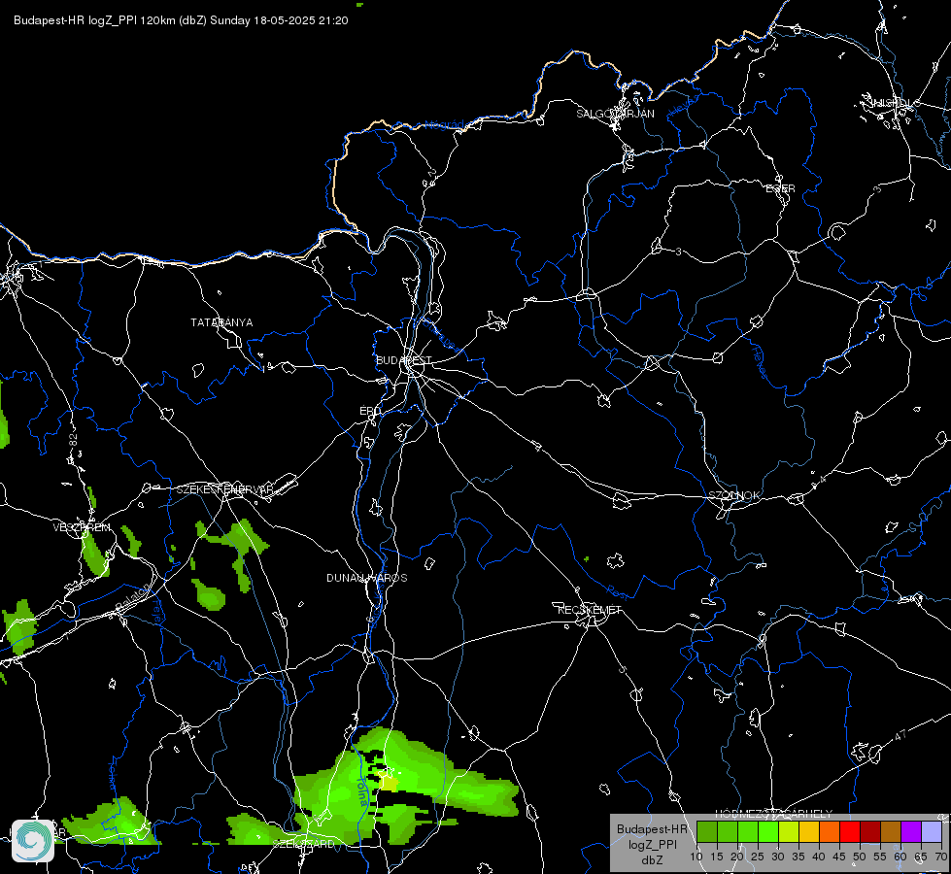
Task: Pick the 50-55 dBZ dark red swatch
Action: click(x=870, y=831)
